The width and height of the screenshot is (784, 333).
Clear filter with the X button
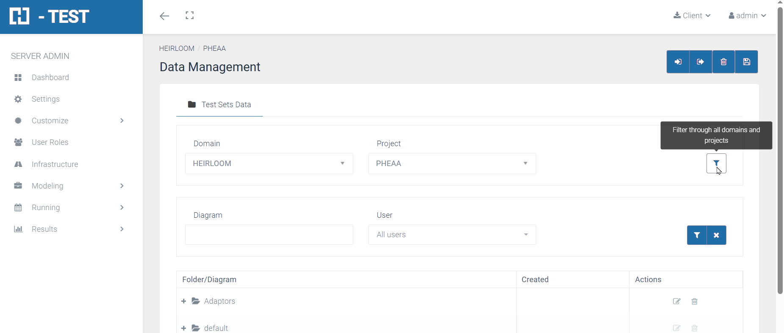click(x=716, y=235)
